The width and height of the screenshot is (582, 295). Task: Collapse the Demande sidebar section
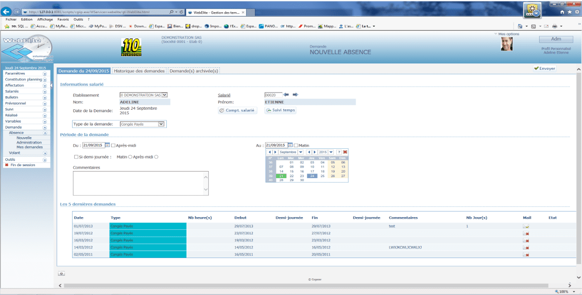click(45, 127)
